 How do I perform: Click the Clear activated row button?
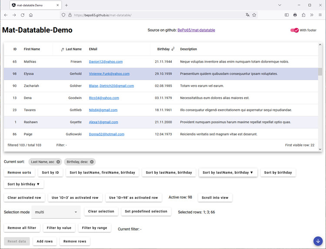coord(24,198)
